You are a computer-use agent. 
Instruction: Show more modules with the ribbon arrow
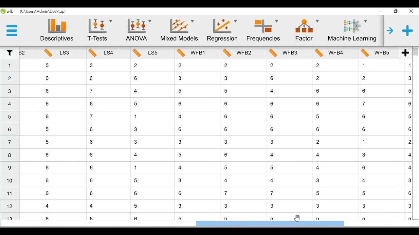[390, 31]
